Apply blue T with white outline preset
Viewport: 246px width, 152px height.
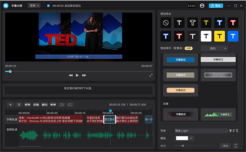pos(219,23)
